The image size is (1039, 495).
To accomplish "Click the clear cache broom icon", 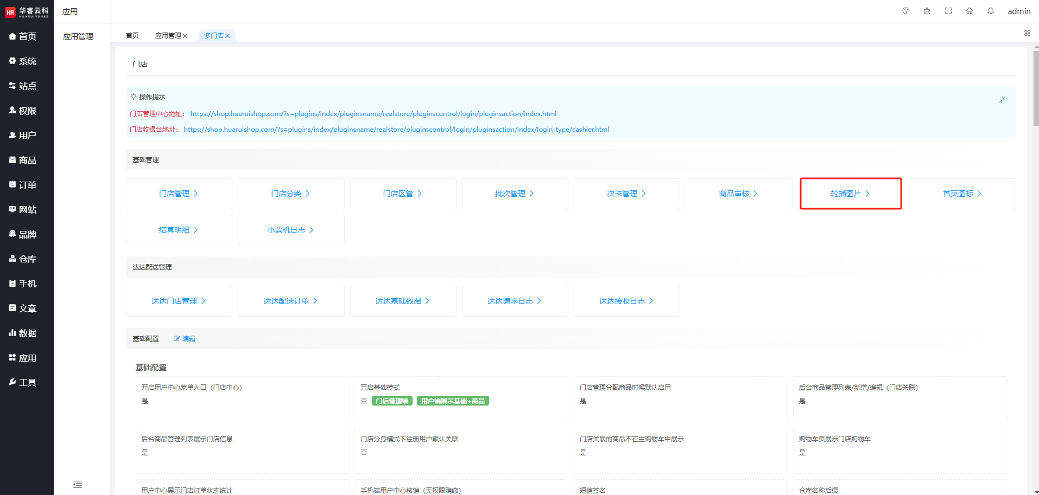I will pyautogui.click(x=927, y=11).
